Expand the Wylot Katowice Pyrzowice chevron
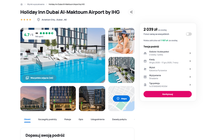Screen dimensions: 203x140 click(190, 69)
